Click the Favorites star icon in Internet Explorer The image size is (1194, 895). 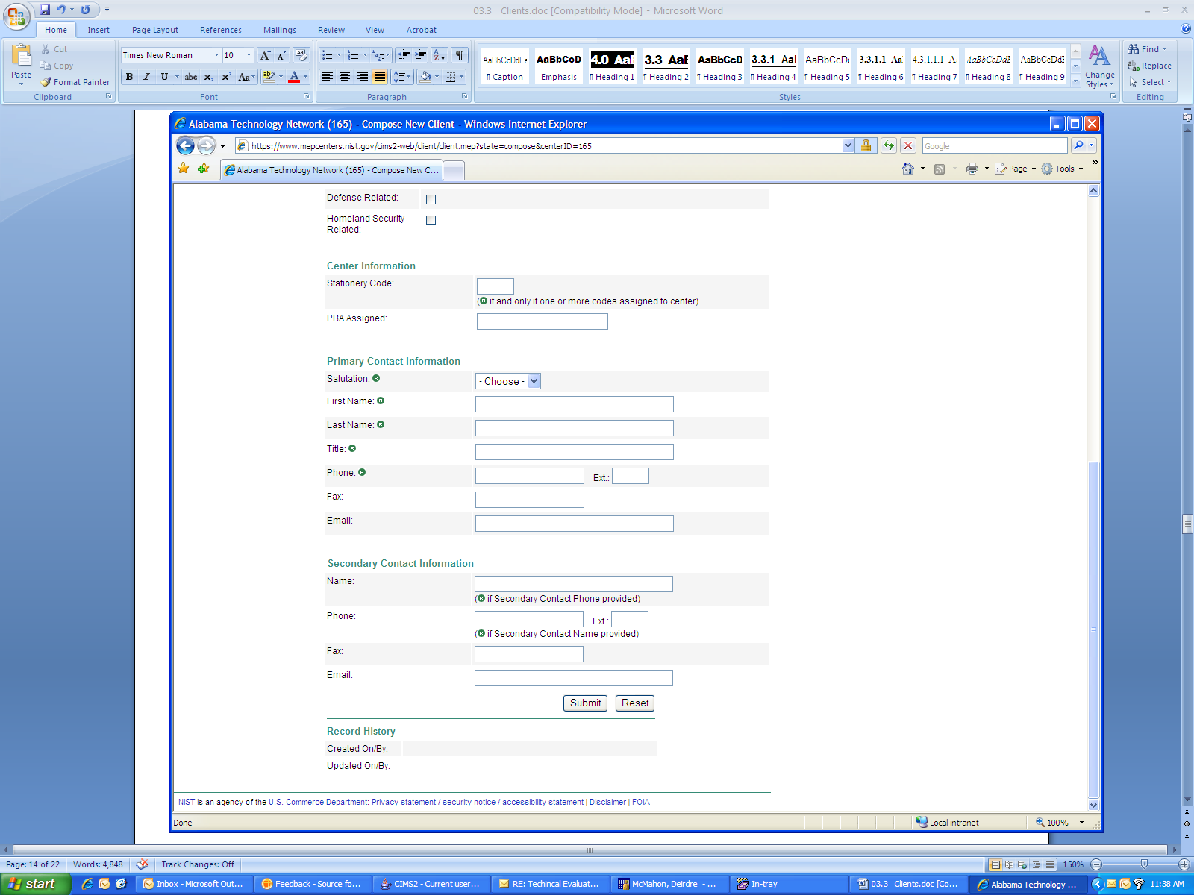184,169
